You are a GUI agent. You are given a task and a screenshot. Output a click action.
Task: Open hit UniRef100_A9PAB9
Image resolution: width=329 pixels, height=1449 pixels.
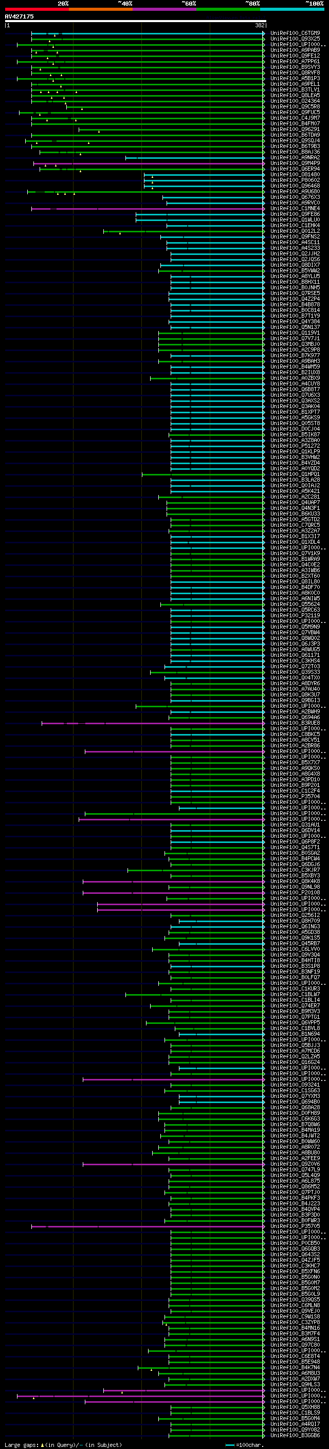[295, 50]
